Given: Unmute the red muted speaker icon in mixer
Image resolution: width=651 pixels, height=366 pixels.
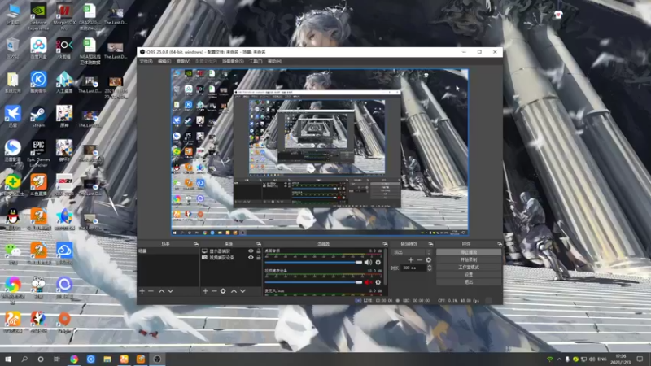Looking at the screenshot, I should [x=368, y=282].
